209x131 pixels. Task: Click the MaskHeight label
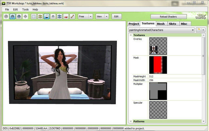pos(139,76)
